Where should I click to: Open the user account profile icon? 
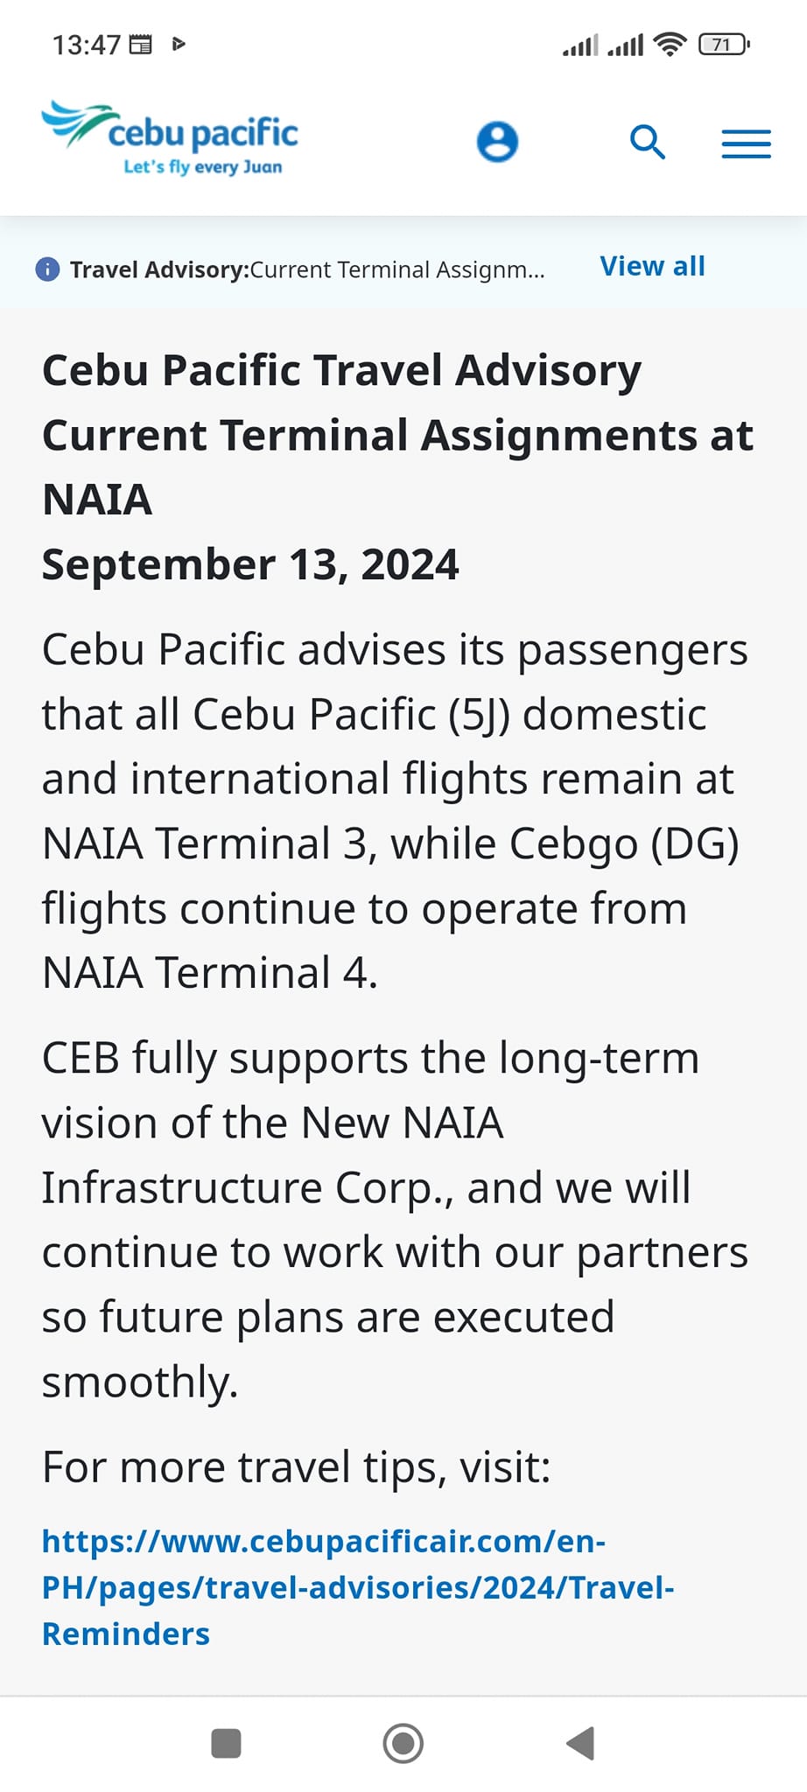497,142
